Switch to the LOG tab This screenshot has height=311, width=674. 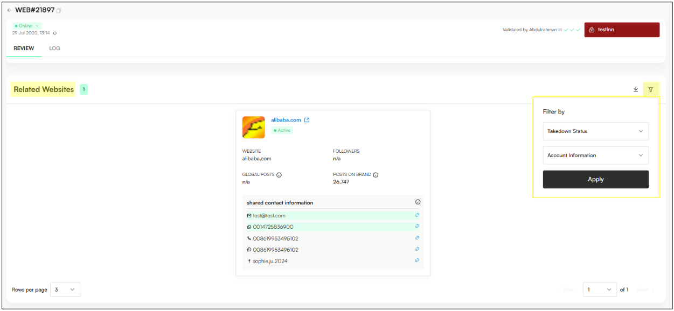click(54, 48)
